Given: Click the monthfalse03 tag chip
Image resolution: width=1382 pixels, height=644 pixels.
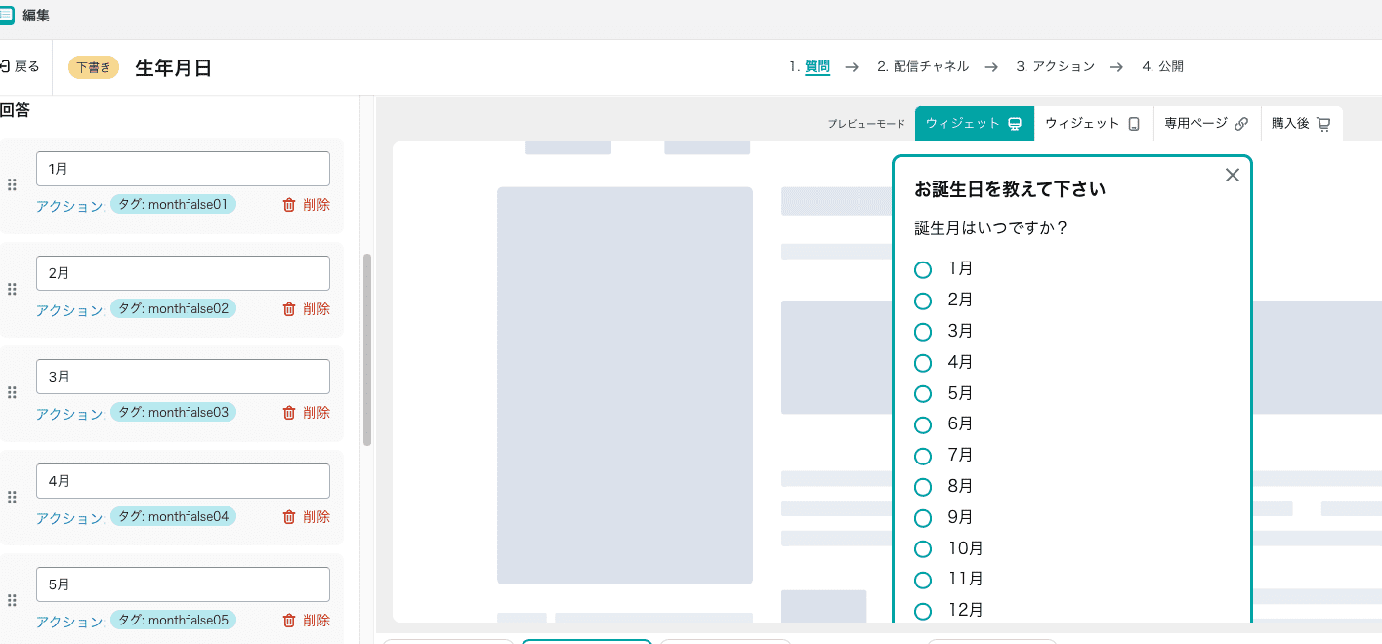Looking at the screenshot, I should click(x=173, y=412).
